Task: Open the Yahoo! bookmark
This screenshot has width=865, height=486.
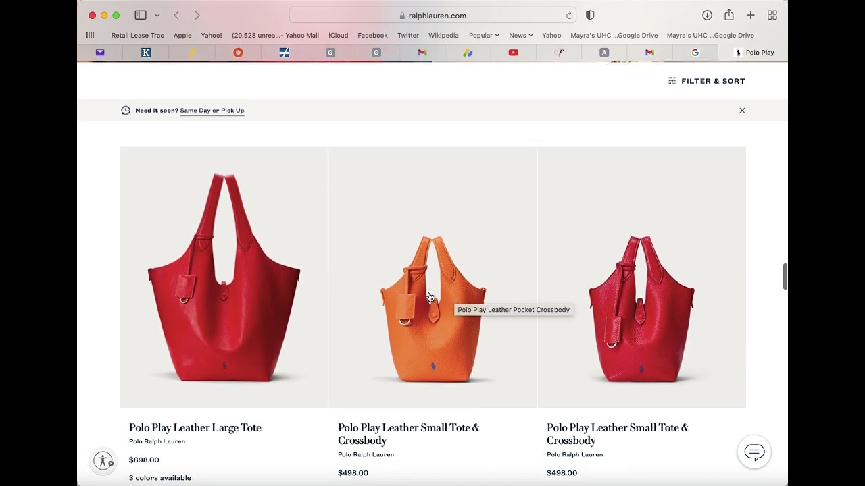Action: [x=212, y=35]
